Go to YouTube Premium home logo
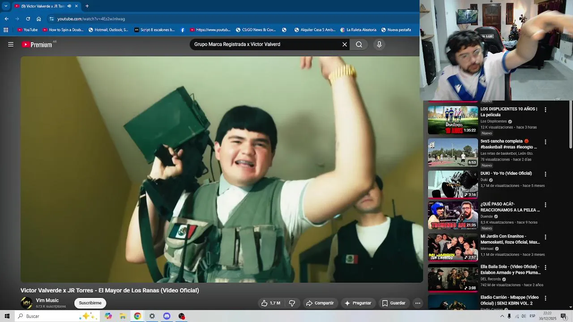The height and width of the screenshot is (322, 573). click(37, 44)
